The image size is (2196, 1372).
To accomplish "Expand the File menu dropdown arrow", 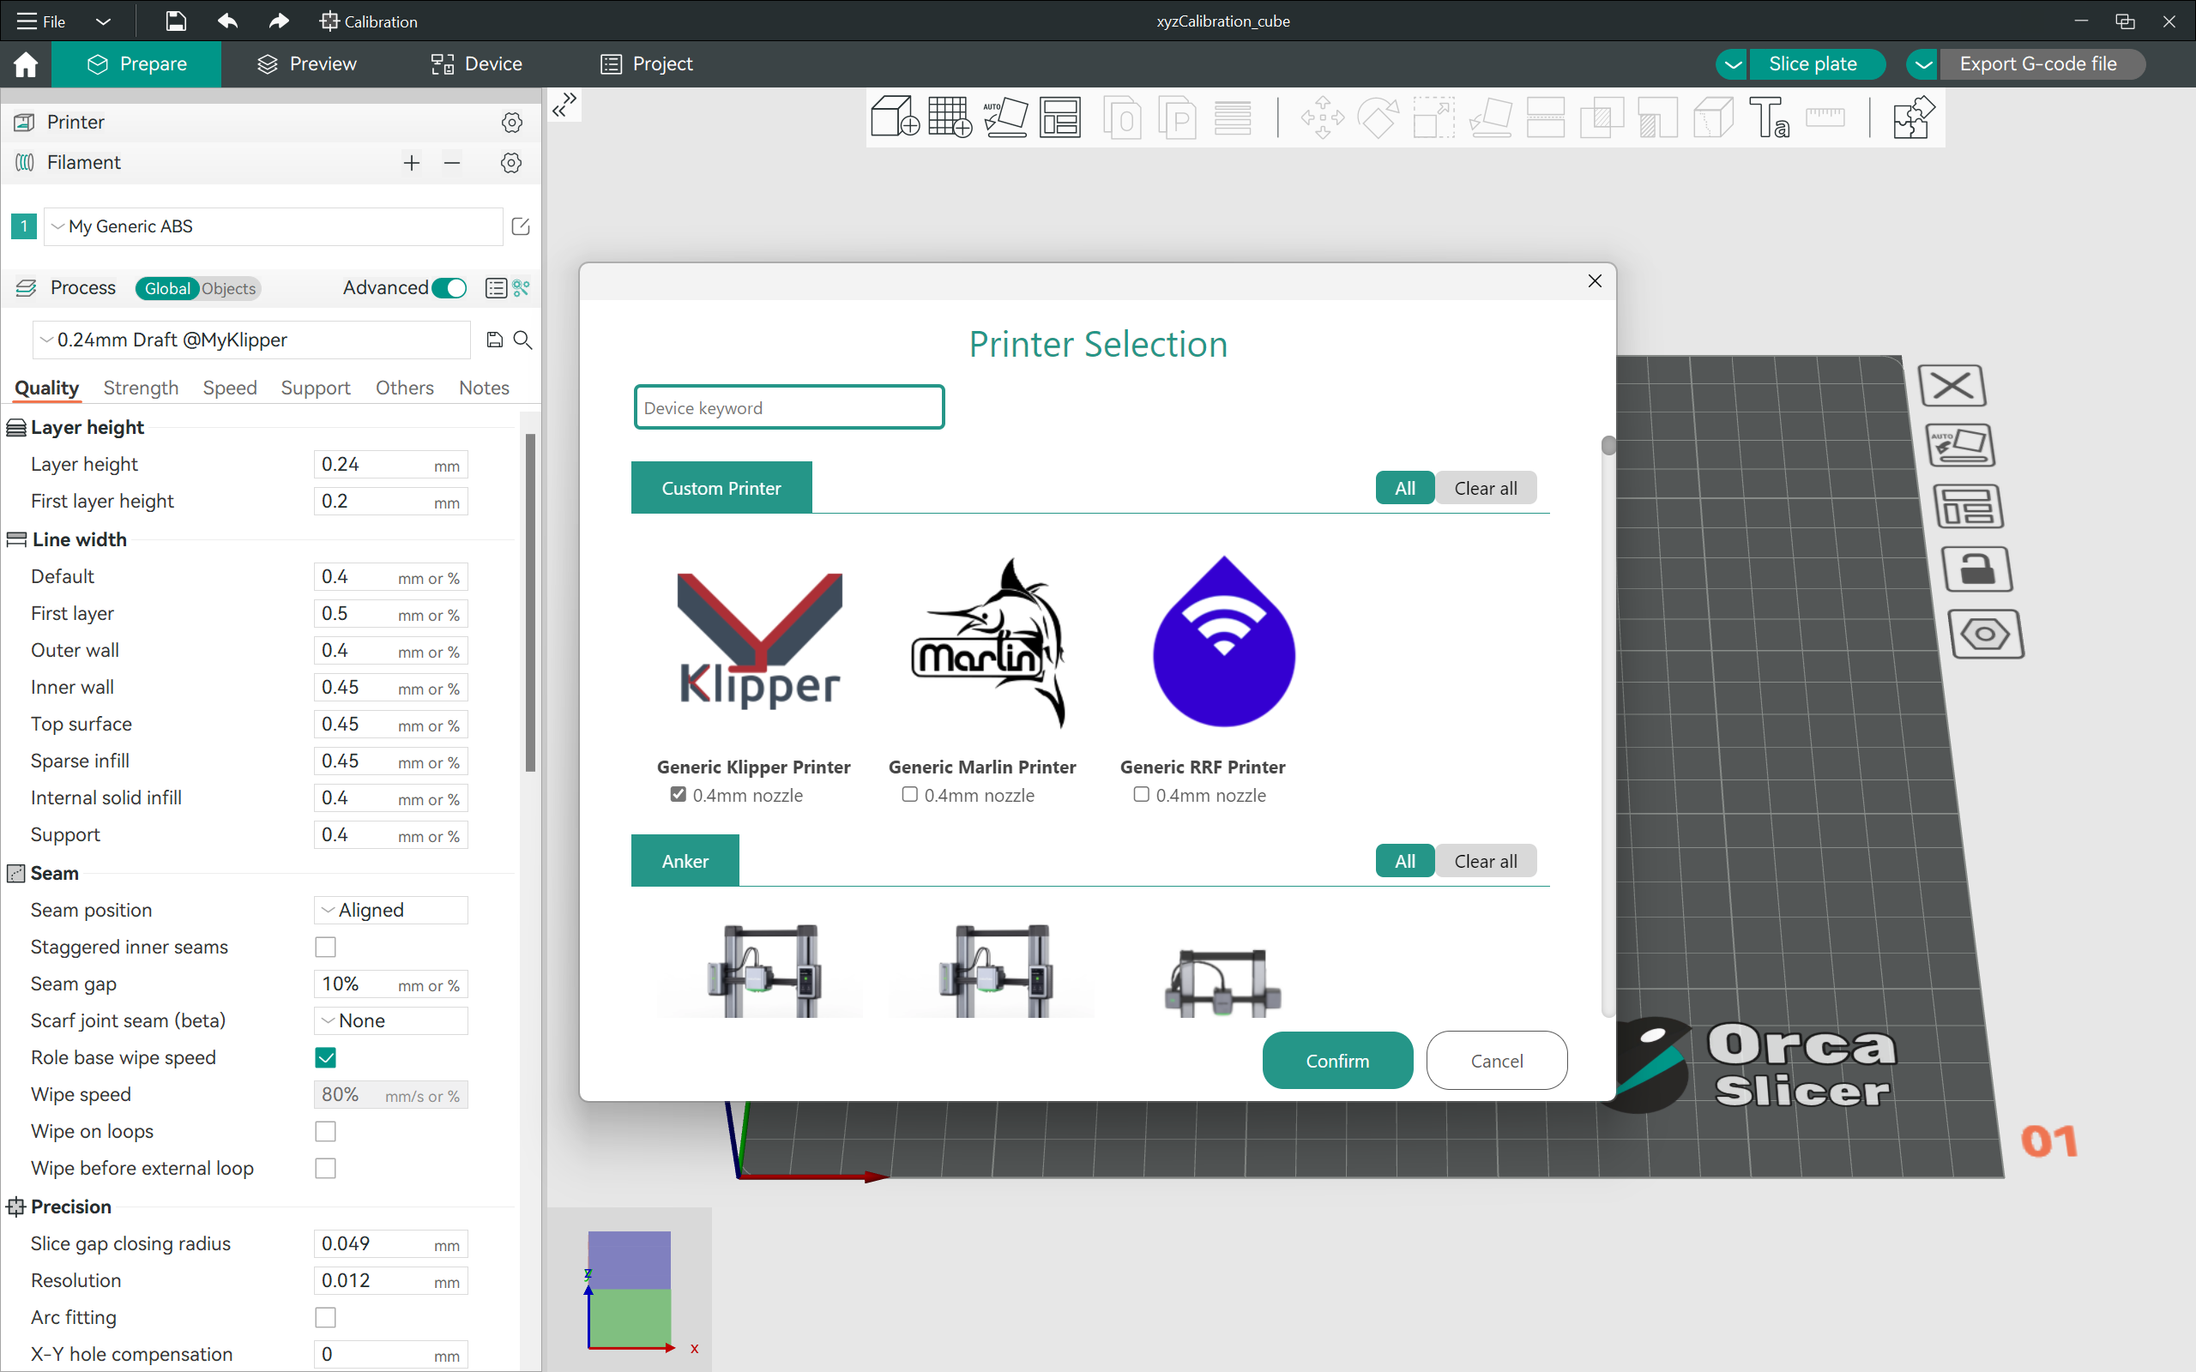I will (104, 21).
